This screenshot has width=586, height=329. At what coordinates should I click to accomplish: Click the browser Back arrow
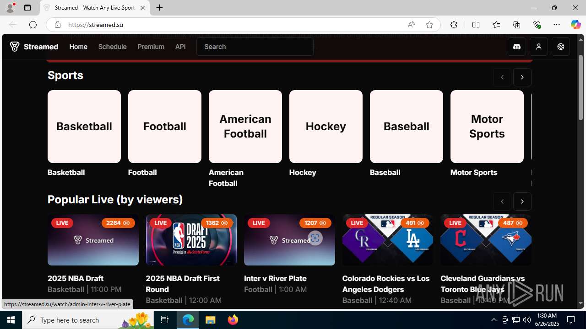[x=13, y=25]
